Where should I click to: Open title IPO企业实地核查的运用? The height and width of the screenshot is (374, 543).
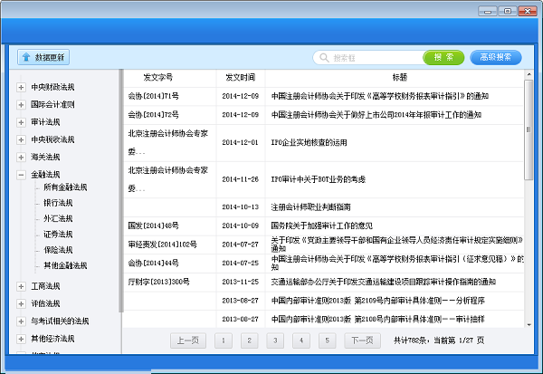tap(309, 142)
